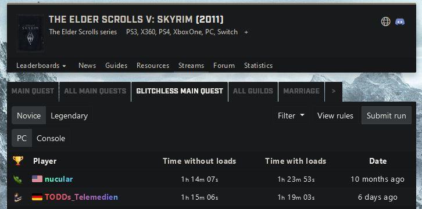Click the US flag beside nucular

[x=37, y=179]
